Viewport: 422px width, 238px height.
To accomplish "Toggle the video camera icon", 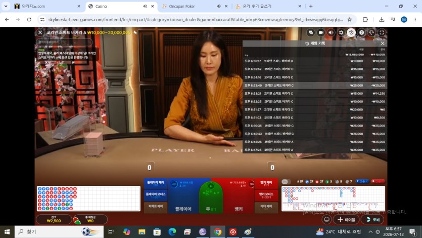I will click(x=321, y=32).
